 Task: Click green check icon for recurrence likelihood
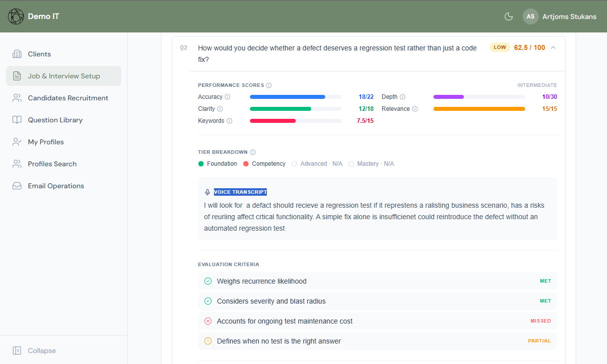coord(208,281)
